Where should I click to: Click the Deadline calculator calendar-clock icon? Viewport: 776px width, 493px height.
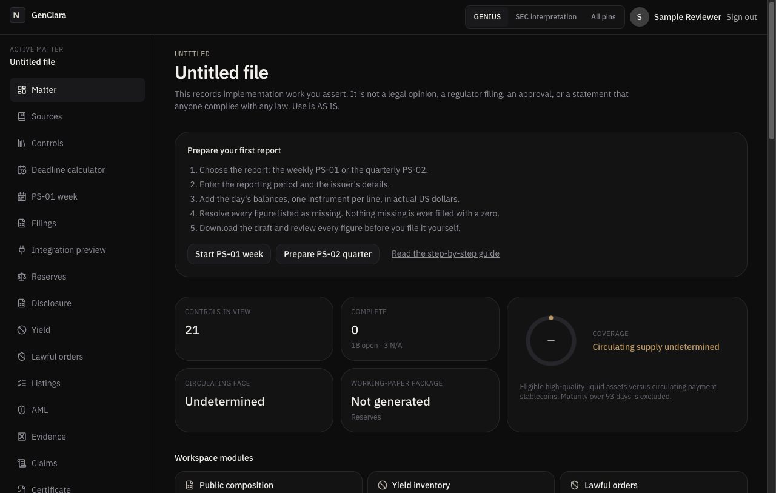[22, 170]
